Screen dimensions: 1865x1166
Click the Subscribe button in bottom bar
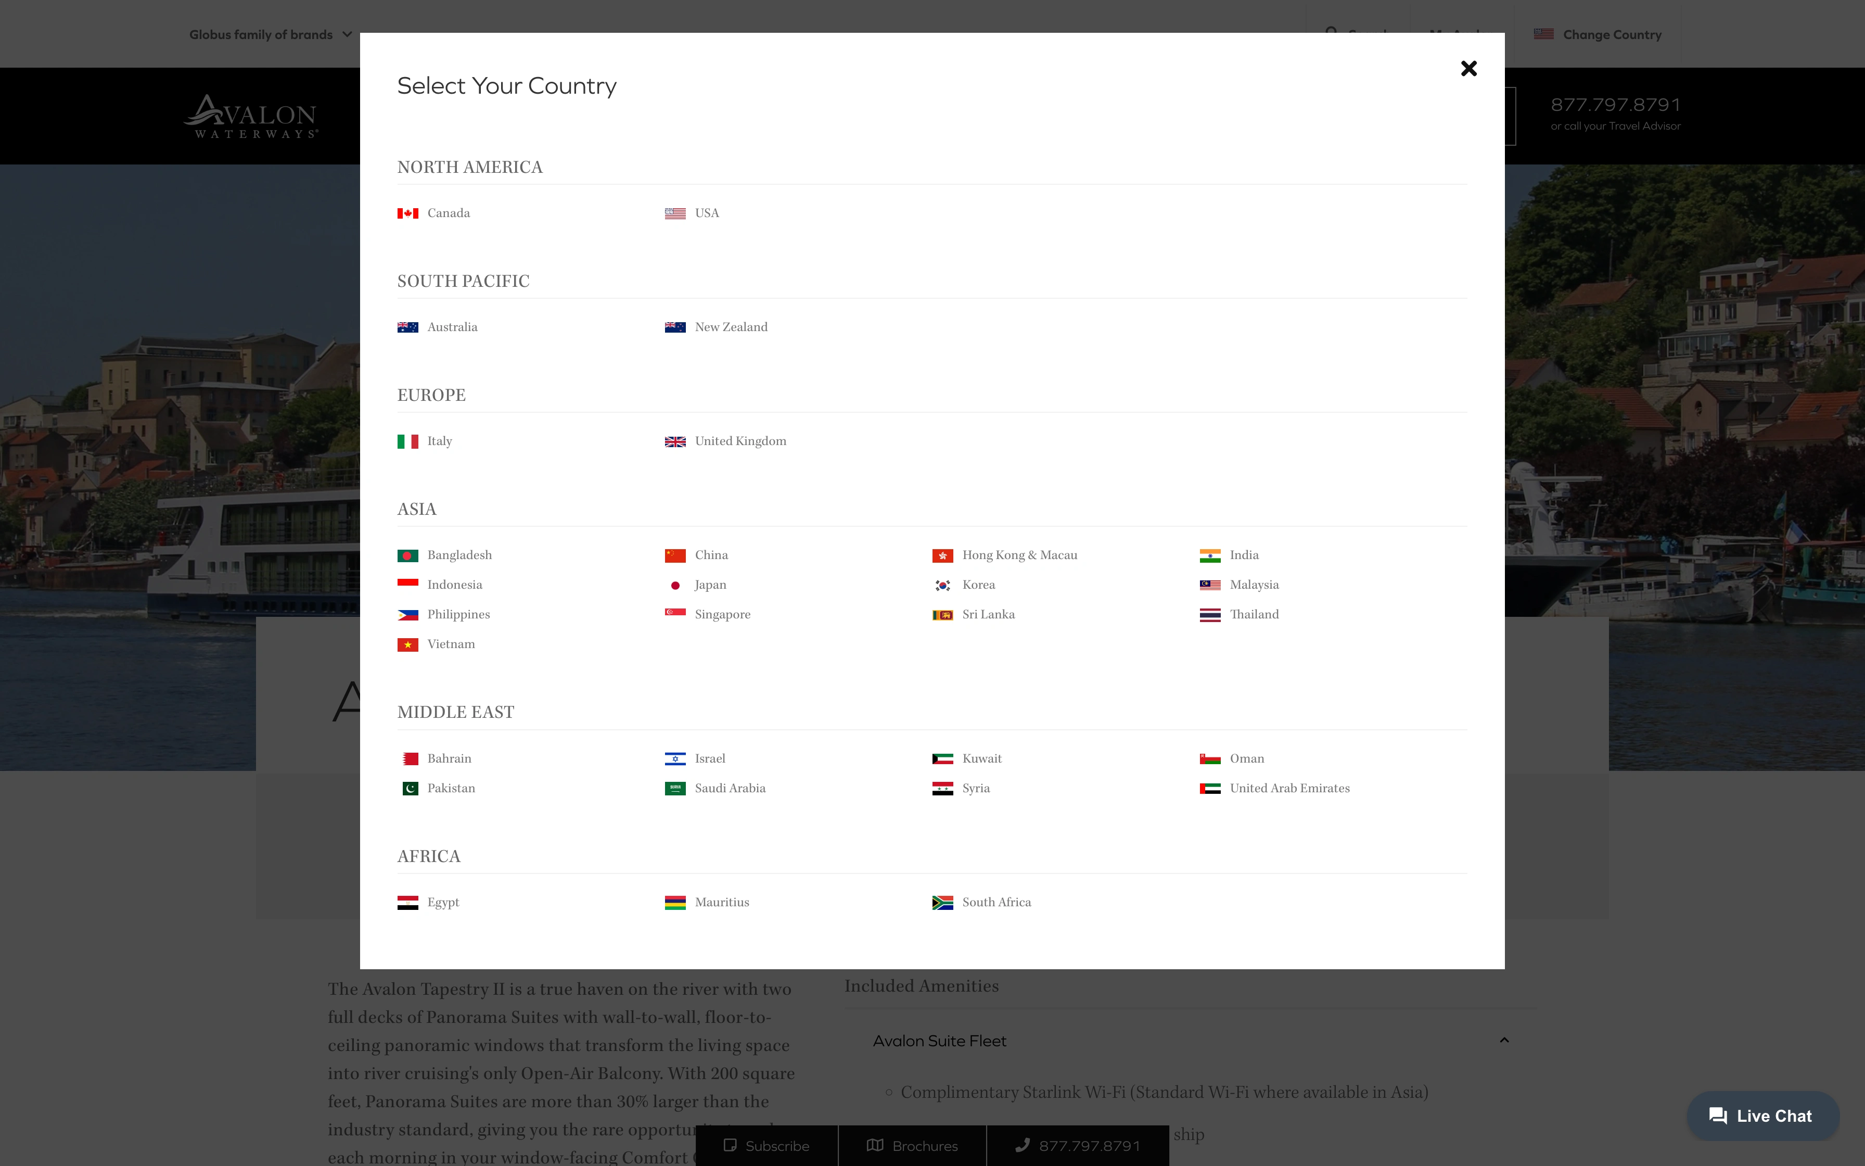coord(767,1146)
